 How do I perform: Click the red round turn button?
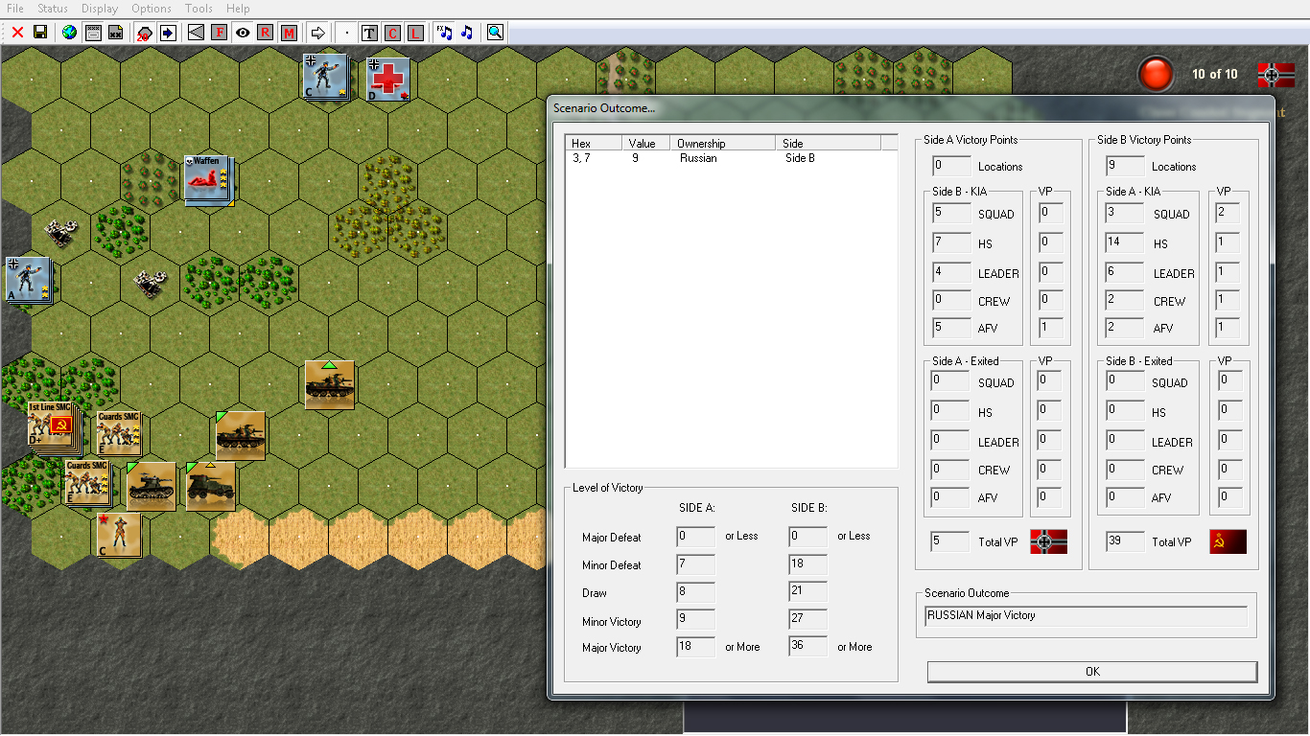[1156, 75]
